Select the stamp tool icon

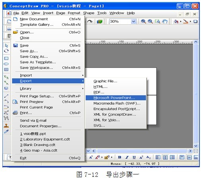(x=6, y=126)
